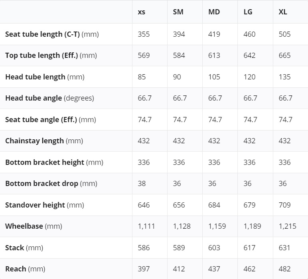Viewport: 308px width, 279px height.
Task: Select the XS bottom bracket drop 38
Action: 142,184
